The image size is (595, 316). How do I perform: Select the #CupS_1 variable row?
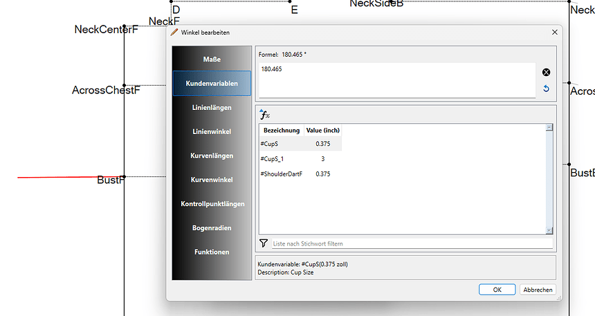pos(300,159)
